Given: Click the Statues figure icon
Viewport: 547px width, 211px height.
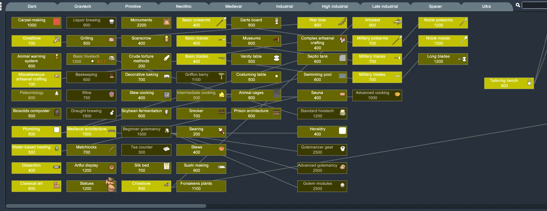Looking at the screenshot, I should [111, 184].
